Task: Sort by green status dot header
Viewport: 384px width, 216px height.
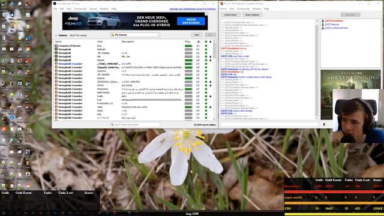Action: [206, 41]
